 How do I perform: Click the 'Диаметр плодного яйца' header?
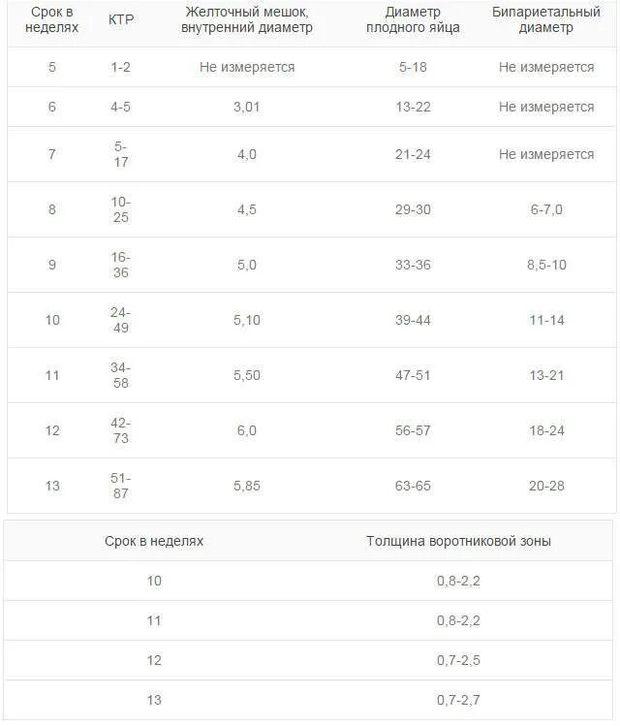point(412,20)
